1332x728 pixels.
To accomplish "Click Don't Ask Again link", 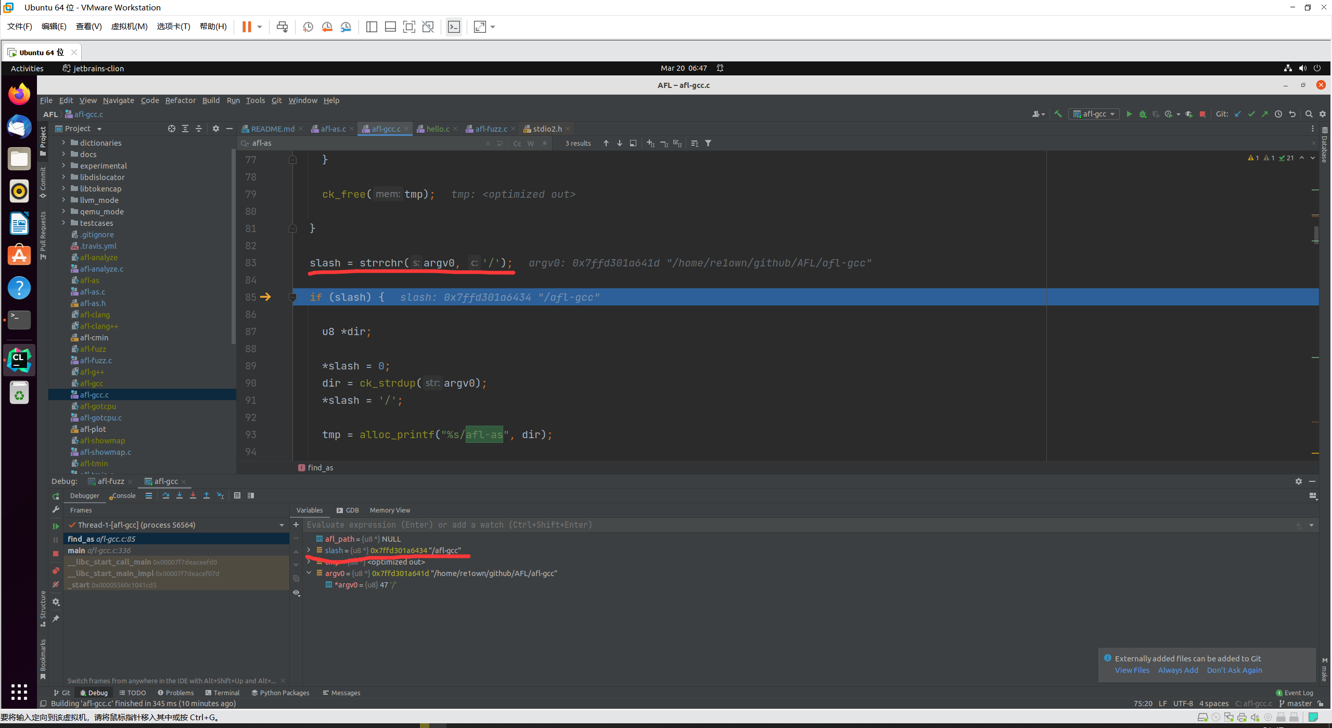I will [x=1234, y=670].
